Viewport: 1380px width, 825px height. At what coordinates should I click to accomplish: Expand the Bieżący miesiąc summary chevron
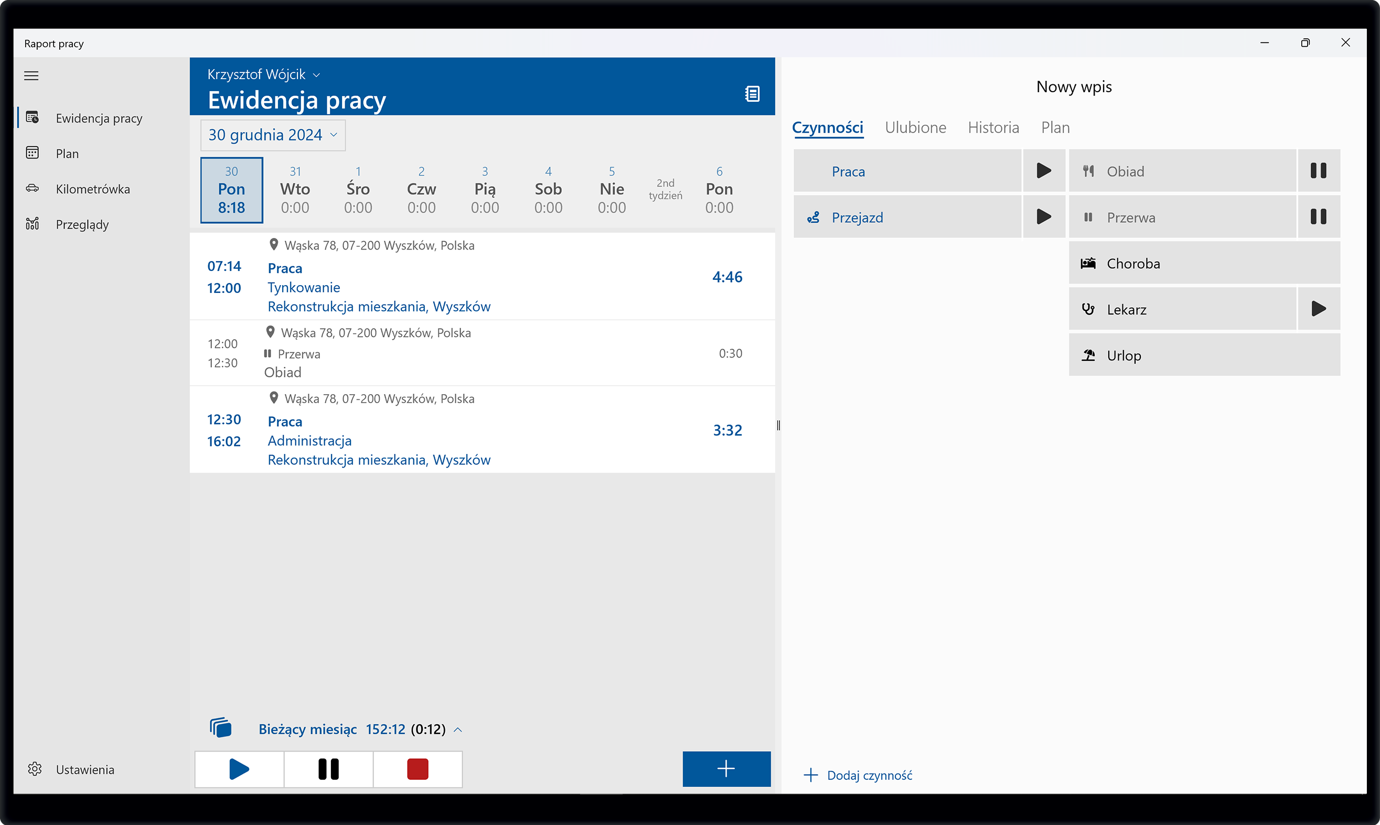(458, 730)
